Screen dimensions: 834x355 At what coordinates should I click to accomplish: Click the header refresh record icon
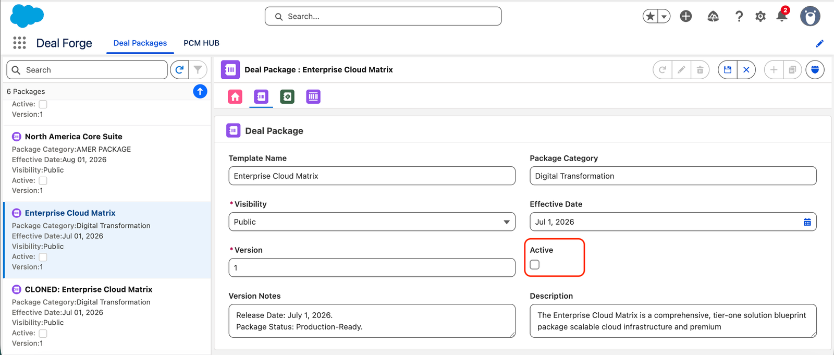(663, 70)
